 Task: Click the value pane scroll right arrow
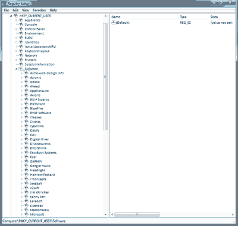(x=233, y=215)
